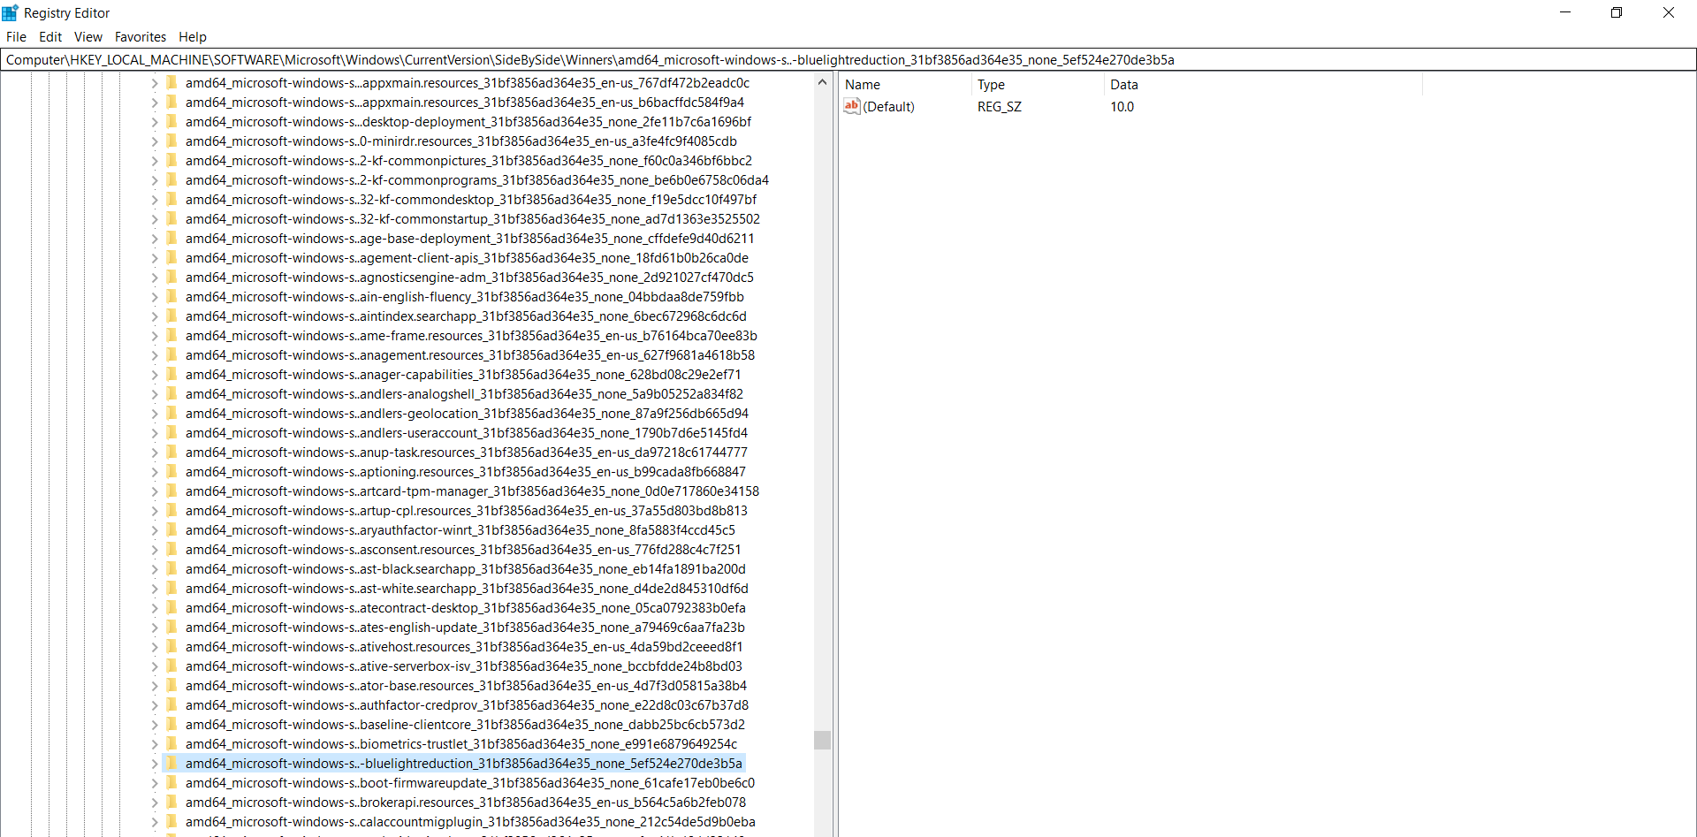1697x837 pixels.
Task: Click folder icon of aptioning.resources key
Action: click(171, 472)
